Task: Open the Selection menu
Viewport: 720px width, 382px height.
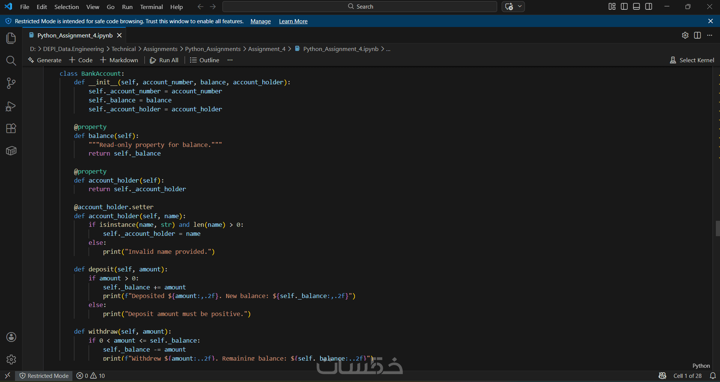Action: point(66,7)
